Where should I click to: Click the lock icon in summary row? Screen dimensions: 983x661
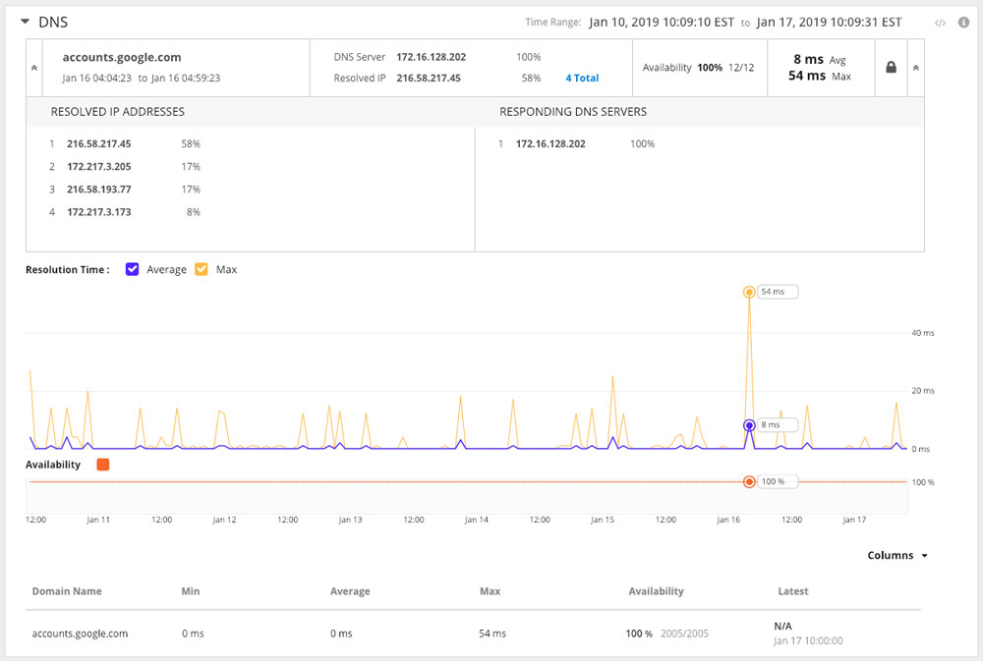pos(891,67)
